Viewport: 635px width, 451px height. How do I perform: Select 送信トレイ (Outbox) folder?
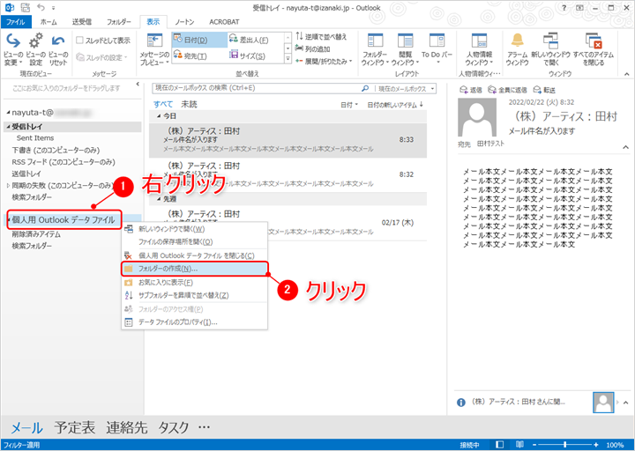[26, 174]
